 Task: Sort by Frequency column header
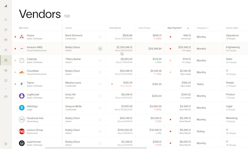203,28
